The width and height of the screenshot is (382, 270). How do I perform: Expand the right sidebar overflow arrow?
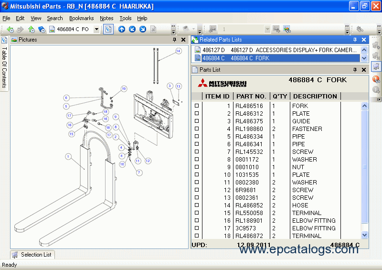point(378,99)
